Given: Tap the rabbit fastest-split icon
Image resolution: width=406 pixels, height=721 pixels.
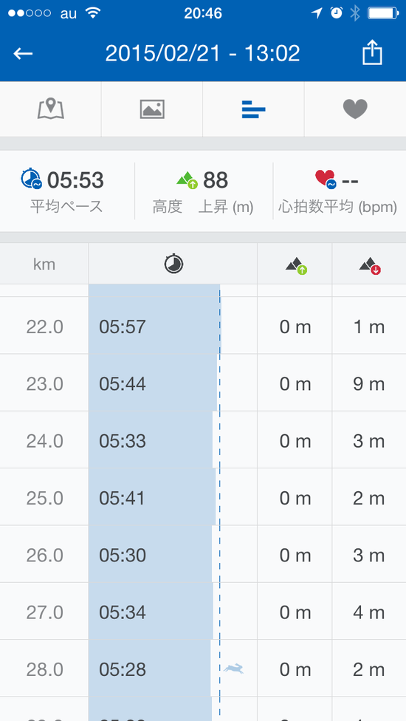Looking at the screenshot, I should 233,669.
